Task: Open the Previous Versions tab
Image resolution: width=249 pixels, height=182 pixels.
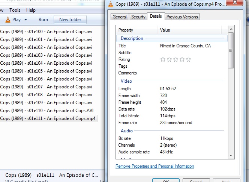Action: (x=182, y=17)
